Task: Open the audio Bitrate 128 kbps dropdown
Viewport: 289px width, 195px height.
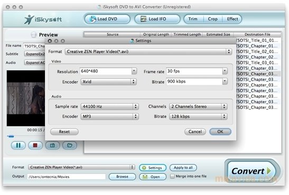Action: point(198,116)
